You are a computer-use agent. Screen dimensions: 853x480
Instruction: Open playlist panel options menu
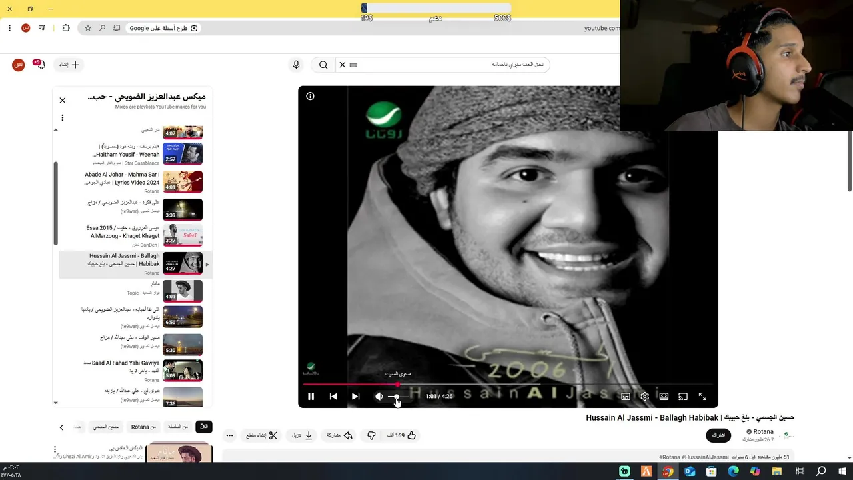coord(63,118)
